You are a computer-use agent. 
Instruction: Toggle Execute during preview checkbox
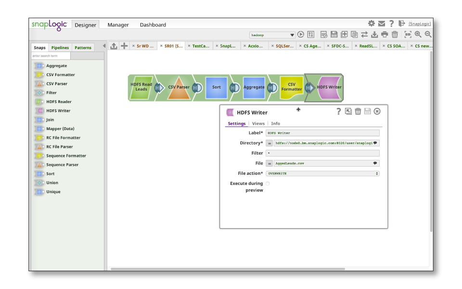268,184
